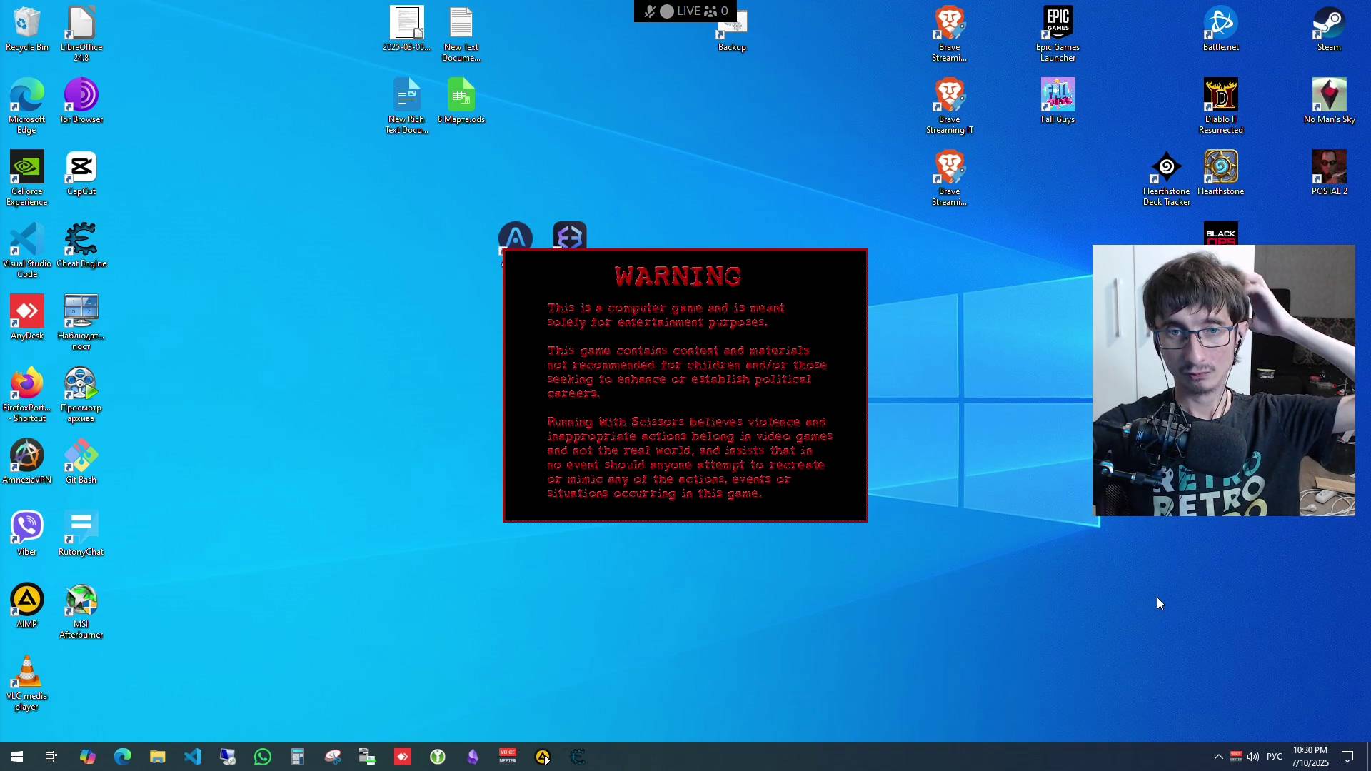Click the POSTAL 2 warning splash screen
The image size is (1371, 771).
click(685, 385)
